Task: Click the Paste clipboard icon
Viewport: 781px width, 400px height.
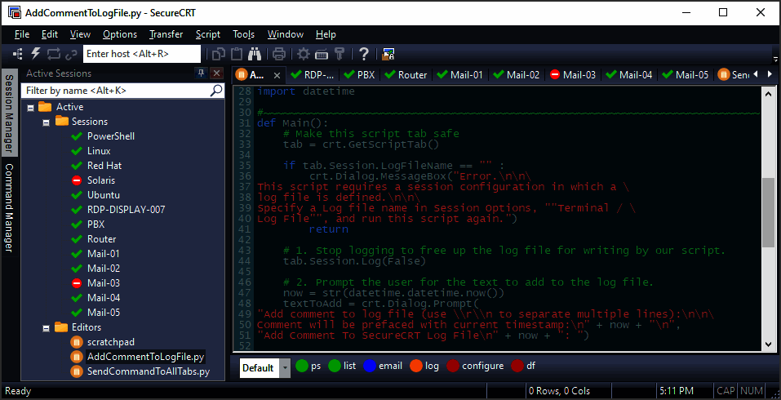Action: 237,54
